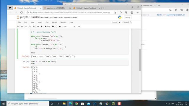Open Cortana circle on the taskbar
Screen dimensions: 189x106
52,104
